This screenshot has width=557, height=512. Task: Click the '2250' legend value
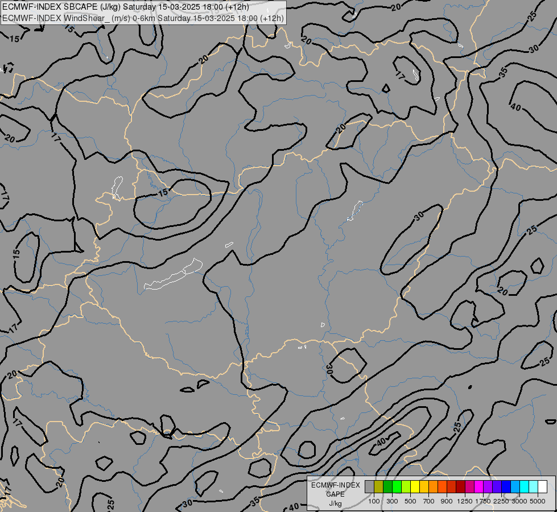501,501
